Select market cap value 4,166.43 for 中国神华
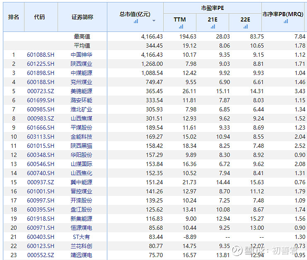The width and height of the screenshot is (307, 260). (152, 55)
